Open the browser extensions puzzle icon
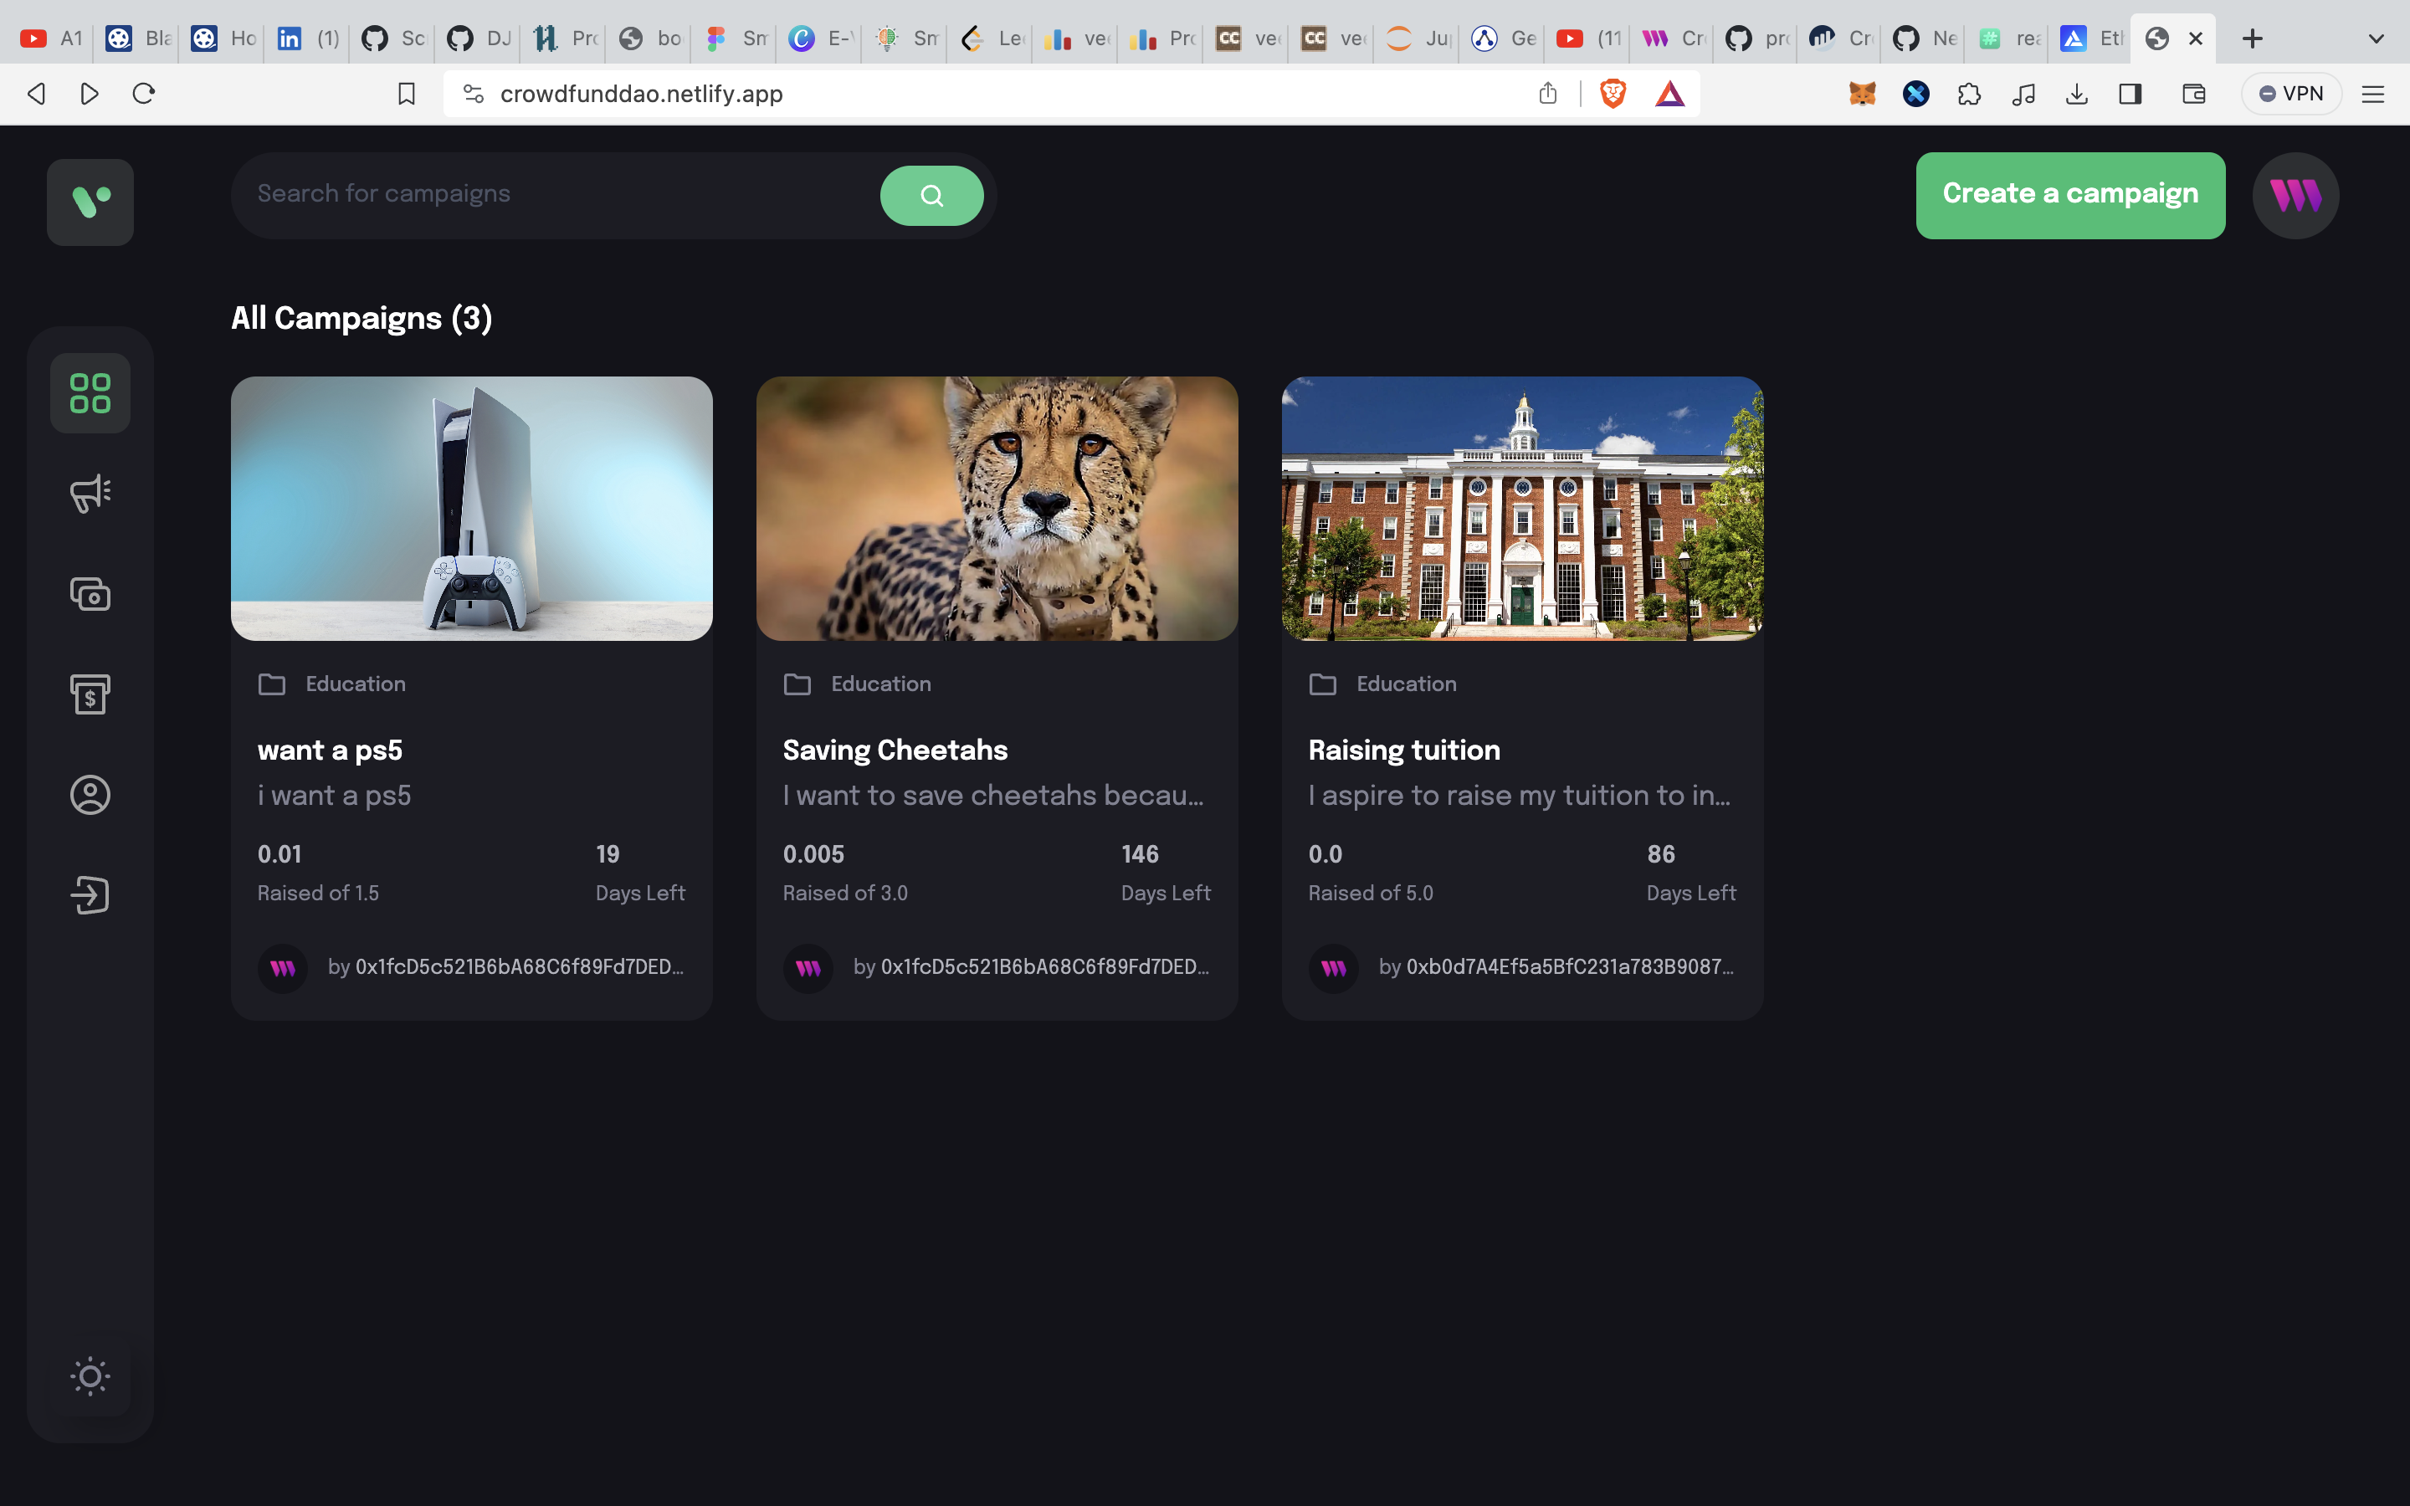 coord(1969,93)
